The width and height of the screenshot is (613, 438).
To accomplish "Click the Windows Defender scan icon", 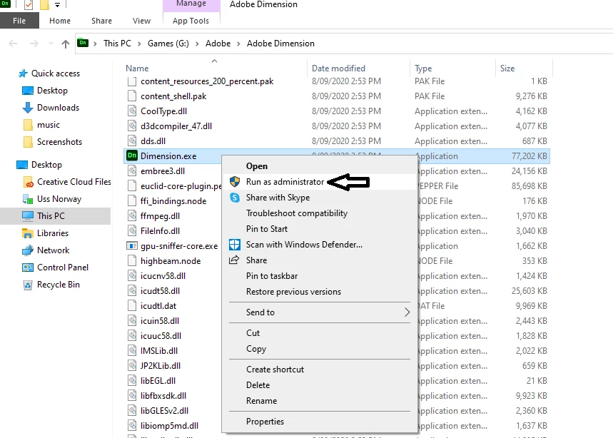I will point(235,245).
